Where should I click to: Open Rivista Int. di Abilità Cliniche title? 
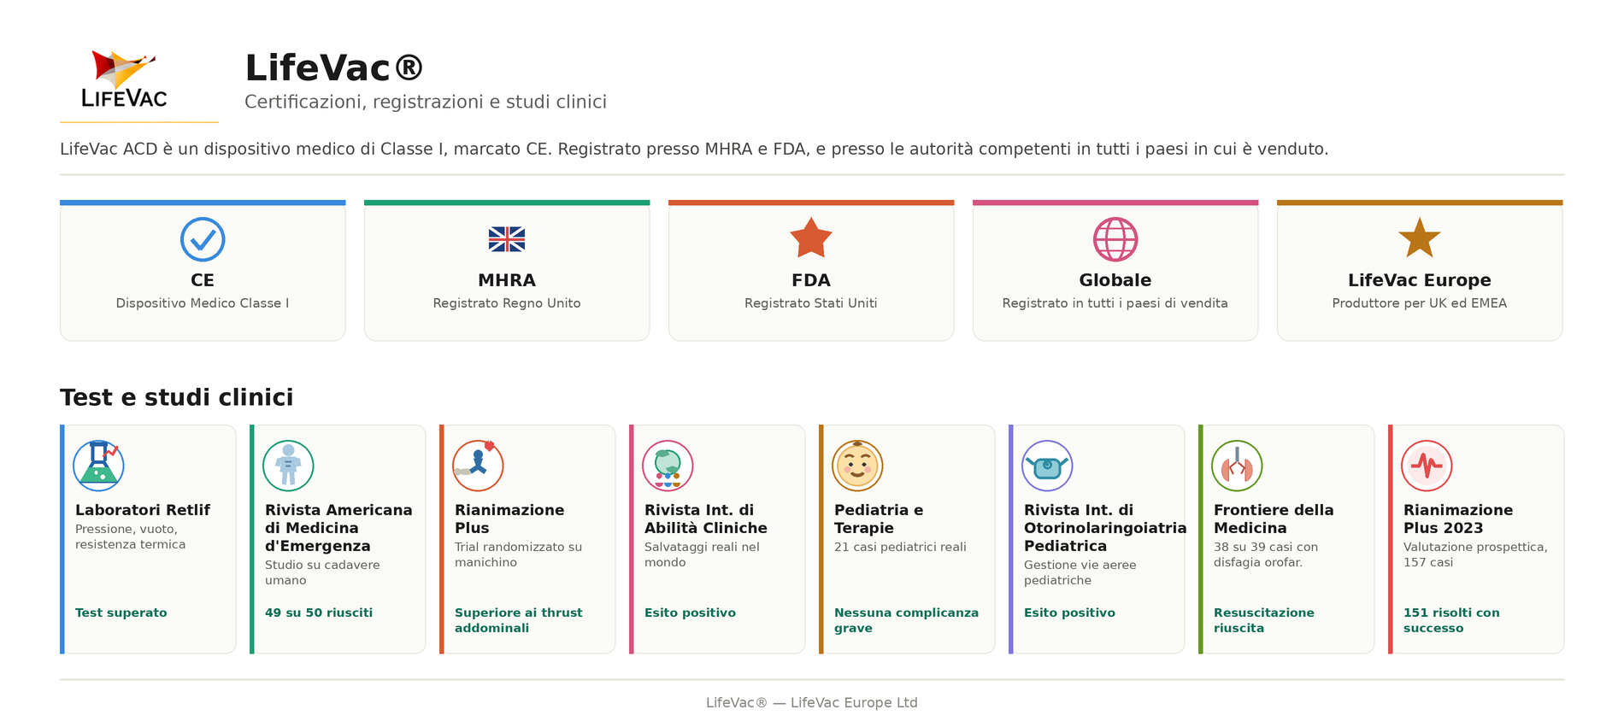coord(706,519)
